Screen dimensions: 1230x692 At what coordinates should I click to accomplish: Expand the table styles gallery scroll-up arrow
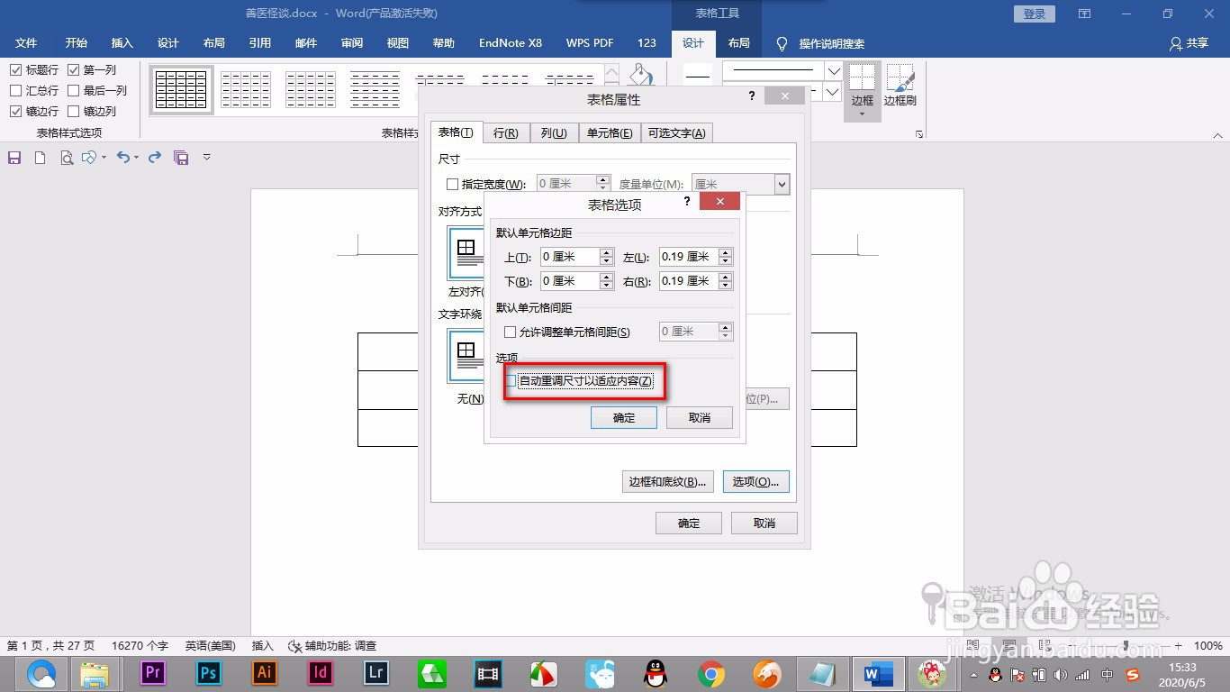click(x=612, y=73)
